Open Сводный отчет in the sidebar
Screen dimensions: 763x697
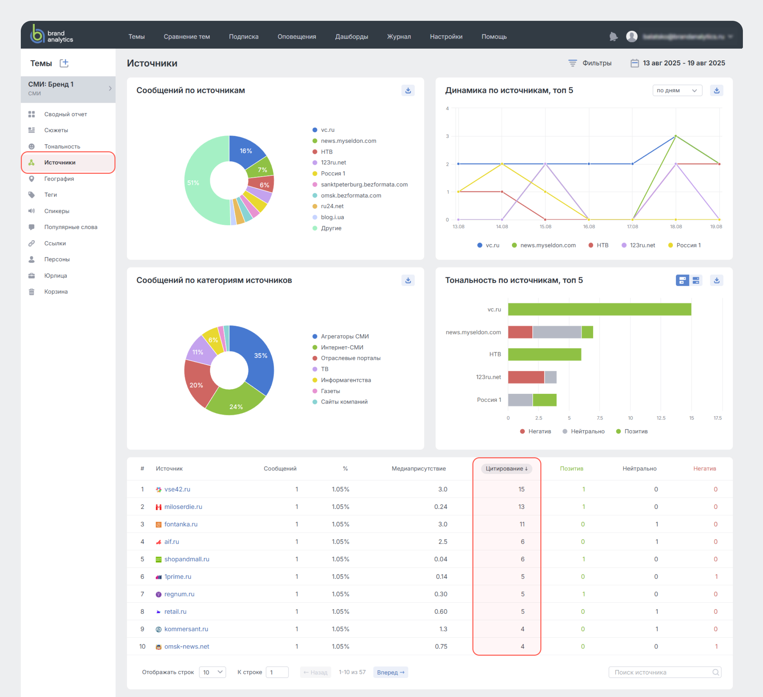tap(66, 114)
